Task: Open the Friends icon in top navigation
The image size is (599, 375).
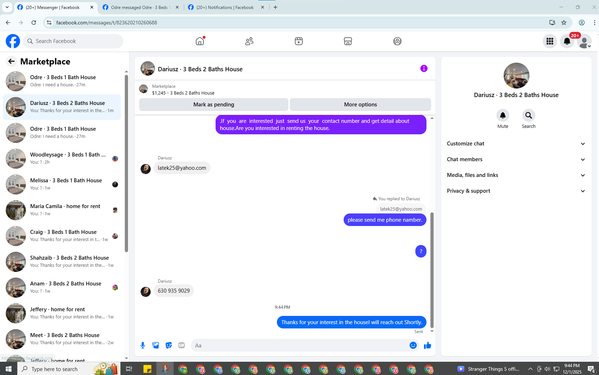Action: (249, 41)
